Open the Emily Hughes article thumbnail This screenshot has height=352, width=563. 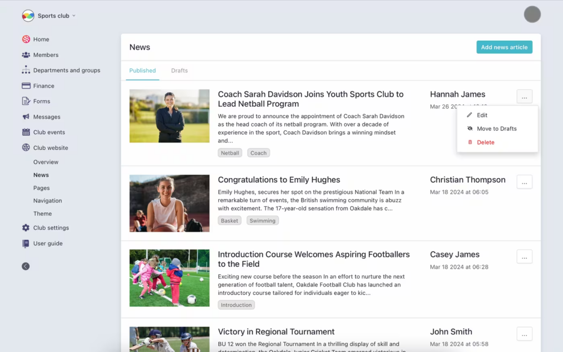[169, 204]
